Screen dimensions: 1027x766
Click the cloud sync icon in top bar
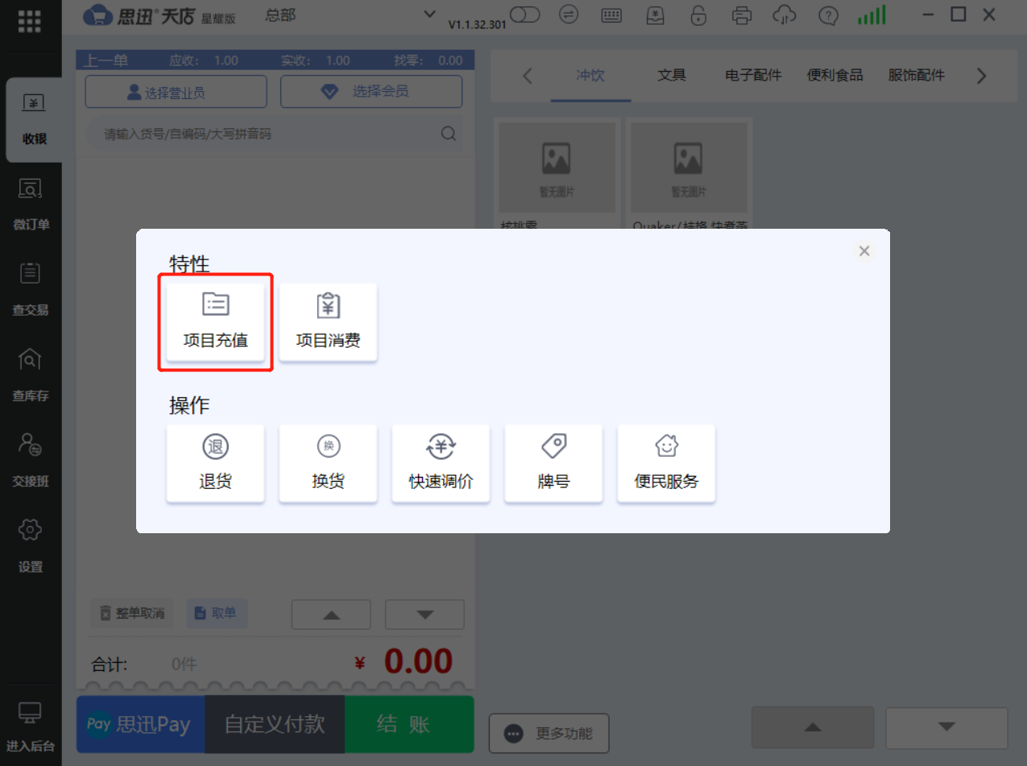[x=784, y=15]
